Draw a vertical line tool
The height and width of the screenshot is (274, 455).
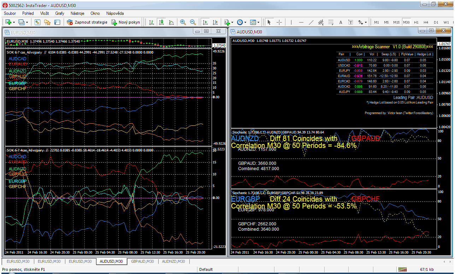pyautogui.click(x=291, y=22)
